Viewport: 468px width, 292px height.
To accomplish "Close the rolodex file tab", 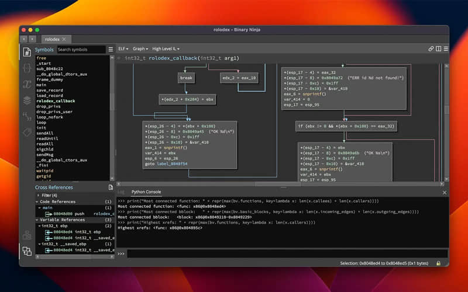I will [64, 39].
